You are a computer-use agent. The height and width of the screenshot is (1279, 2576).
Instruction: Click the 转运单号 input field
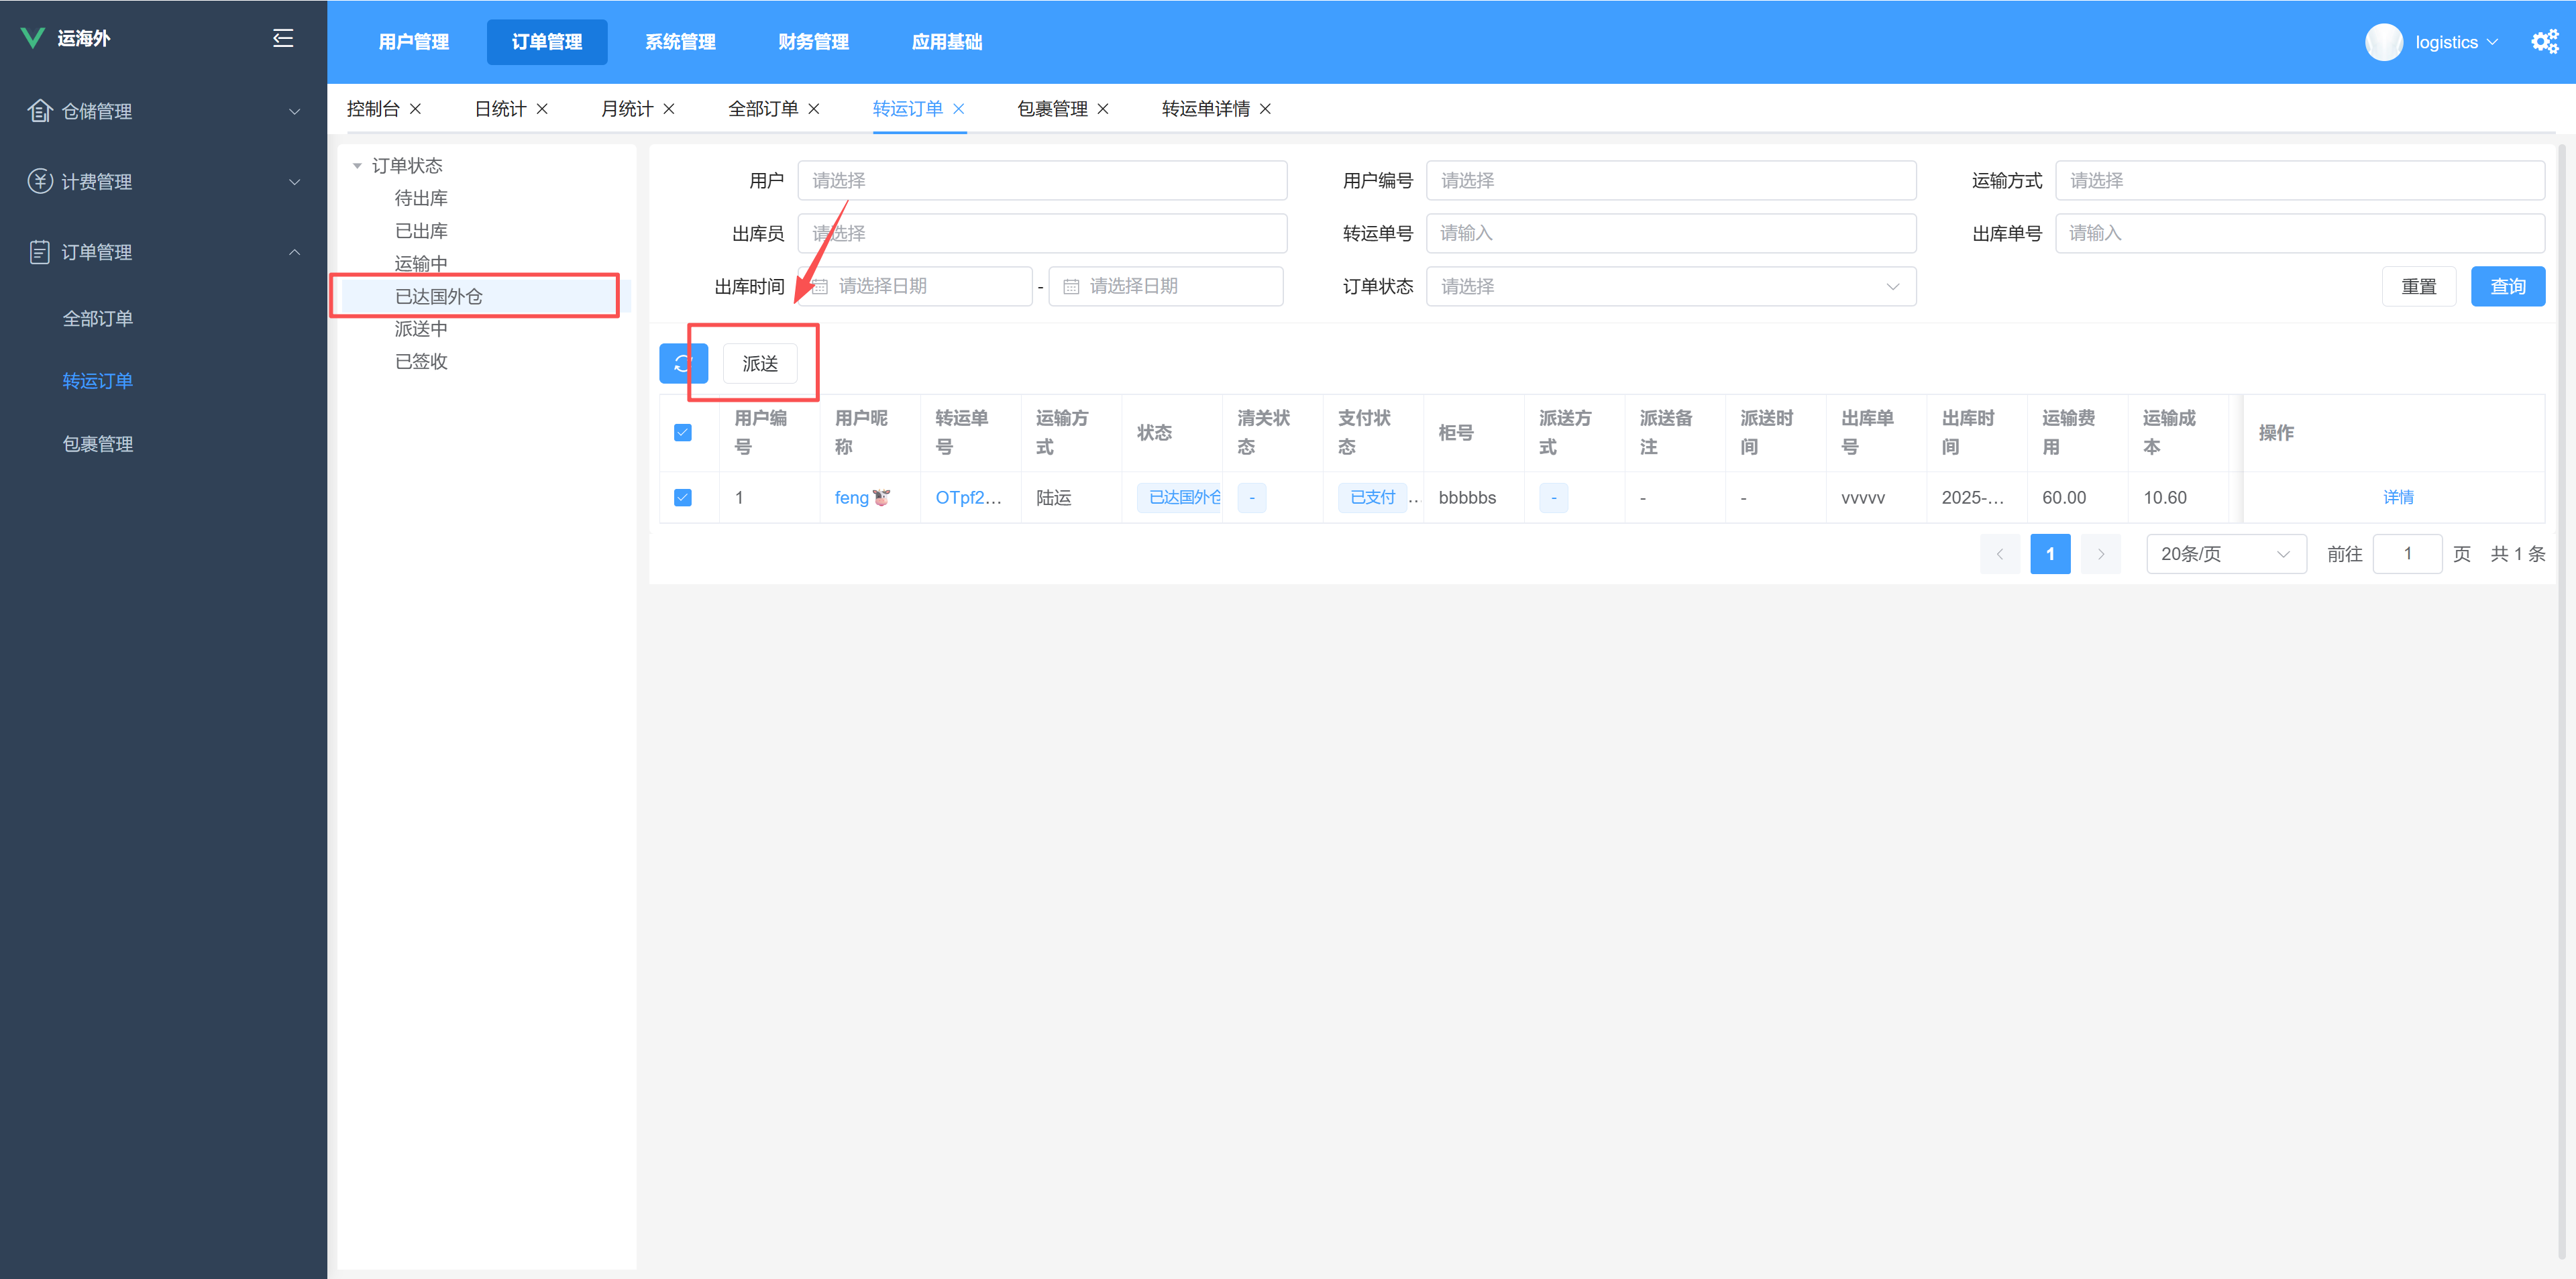(1670, 234)
